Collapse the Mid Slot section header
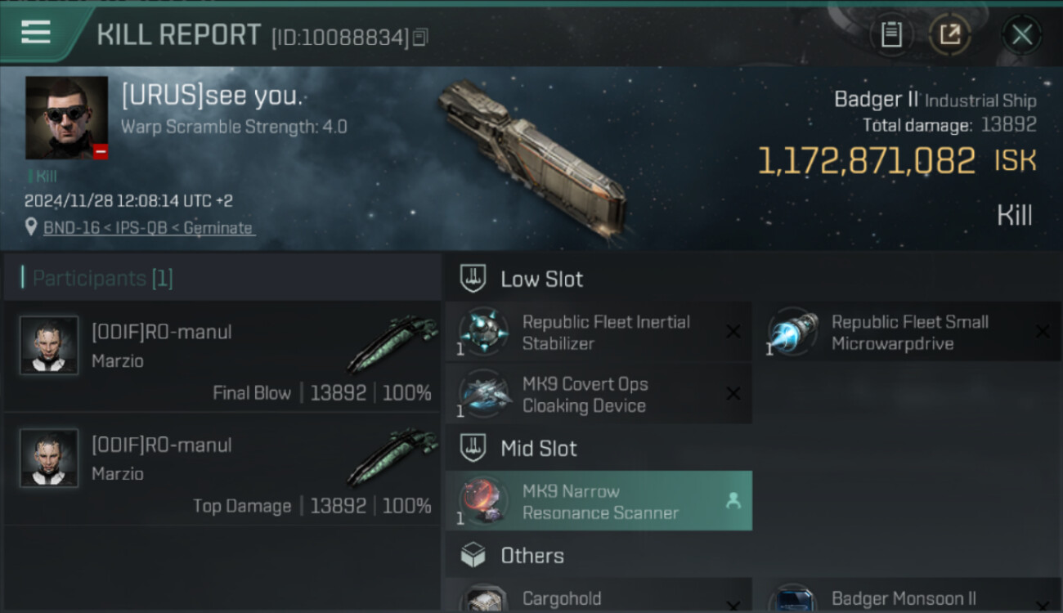1063x613 pixels. (752, 448)
